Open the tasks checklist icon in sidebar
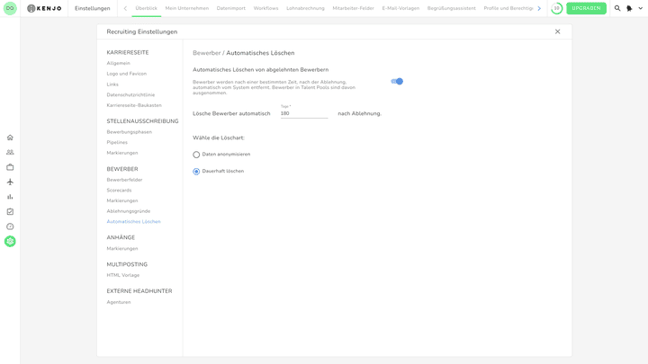648x364 pixels. (x=10, y=212)
